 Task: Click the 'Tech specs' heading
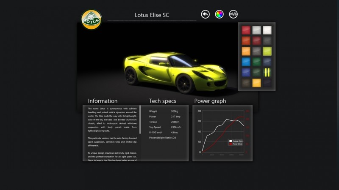click(163, 101)
